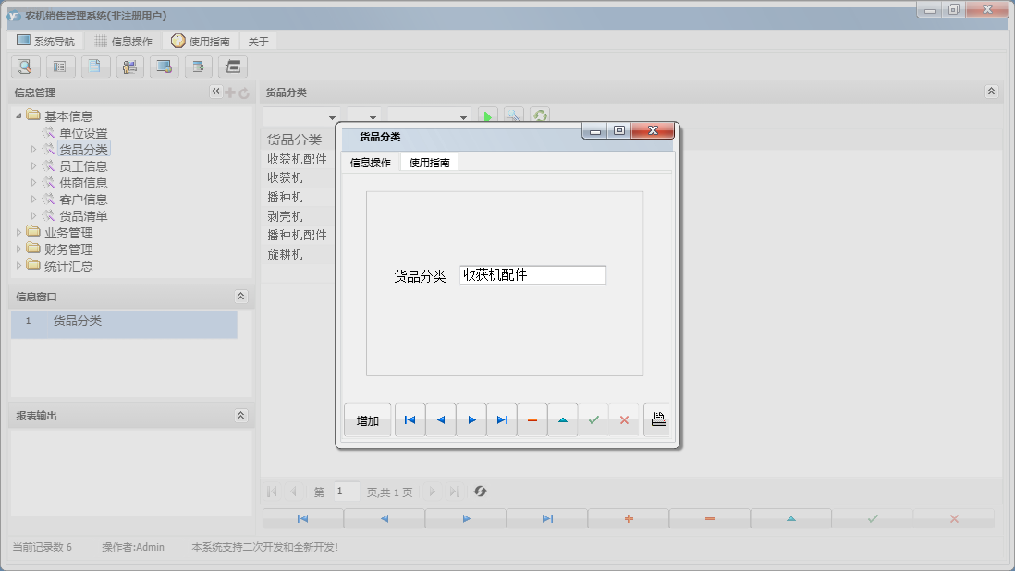
Task: Click the red X cancel icon in the dialog
Action: point(625,419)
